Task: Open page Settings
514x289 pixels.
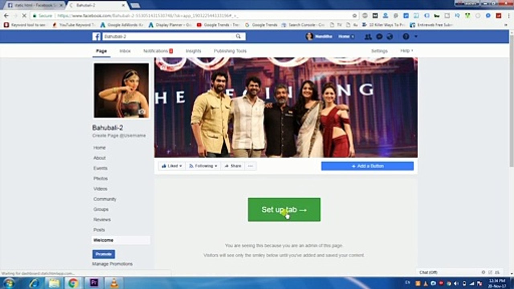Action: coord(379,51)
